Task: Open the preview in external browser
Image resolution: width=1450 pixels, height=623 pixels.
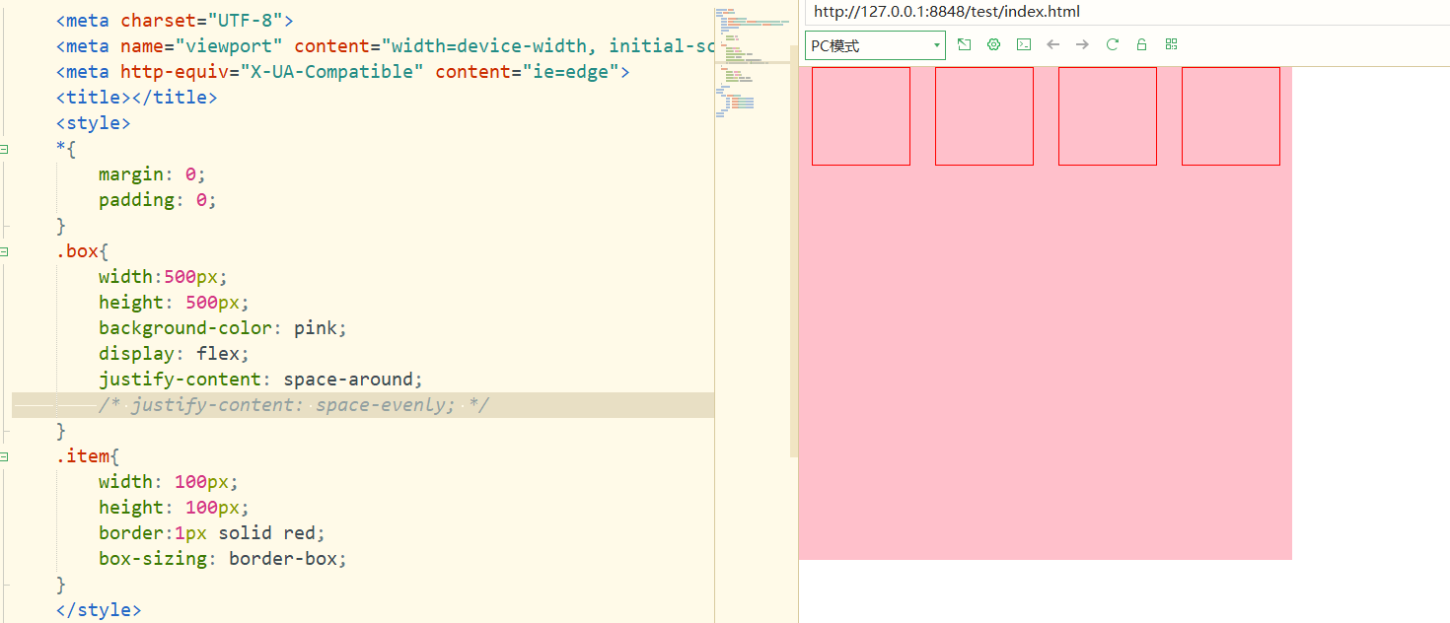Action: click(x=964, y=44)
